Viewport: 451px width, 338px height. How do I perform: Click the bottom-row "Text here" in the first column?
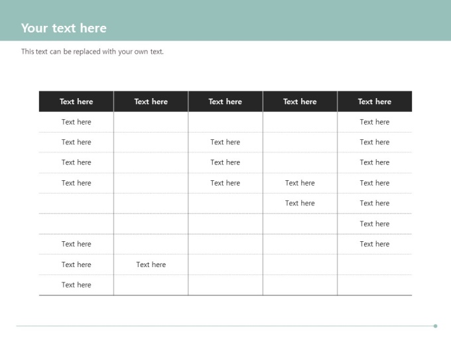pos(76,285)
